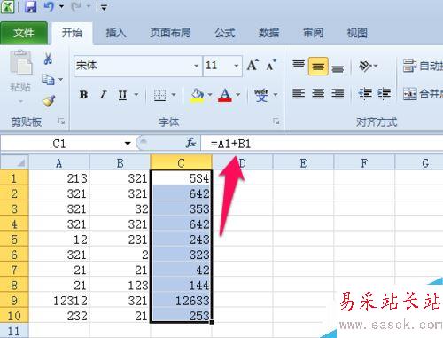The image size is (443, 338).
Task: Open the 视图 (View) tab
Action: click(x=357, y=33)
